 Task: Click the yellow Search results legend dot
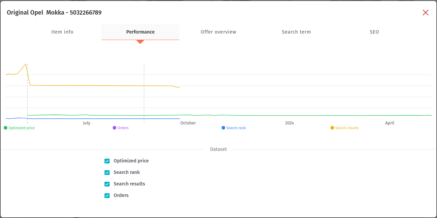332,128
